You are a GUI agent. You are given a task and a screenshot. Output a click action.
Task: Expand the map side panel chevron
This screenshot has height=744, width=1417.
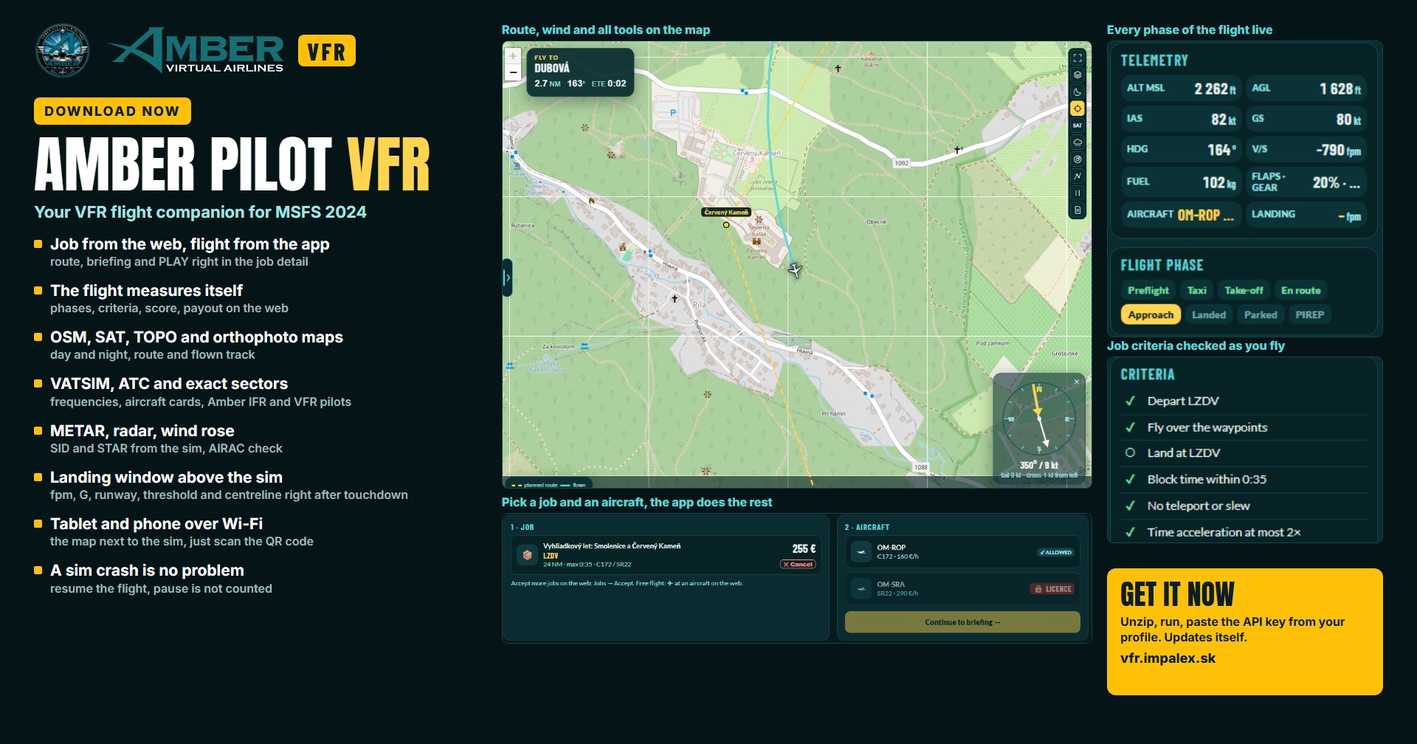click(x=507, y=278)
